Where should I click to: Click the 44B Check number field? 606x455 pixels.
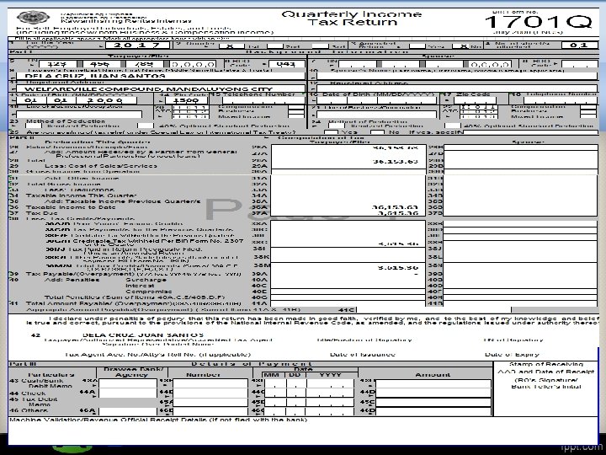[x=210, y=393]
